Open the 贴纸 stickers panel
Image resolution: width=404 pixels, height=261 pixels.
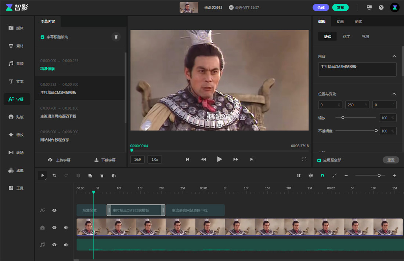[x=17, y=117]
